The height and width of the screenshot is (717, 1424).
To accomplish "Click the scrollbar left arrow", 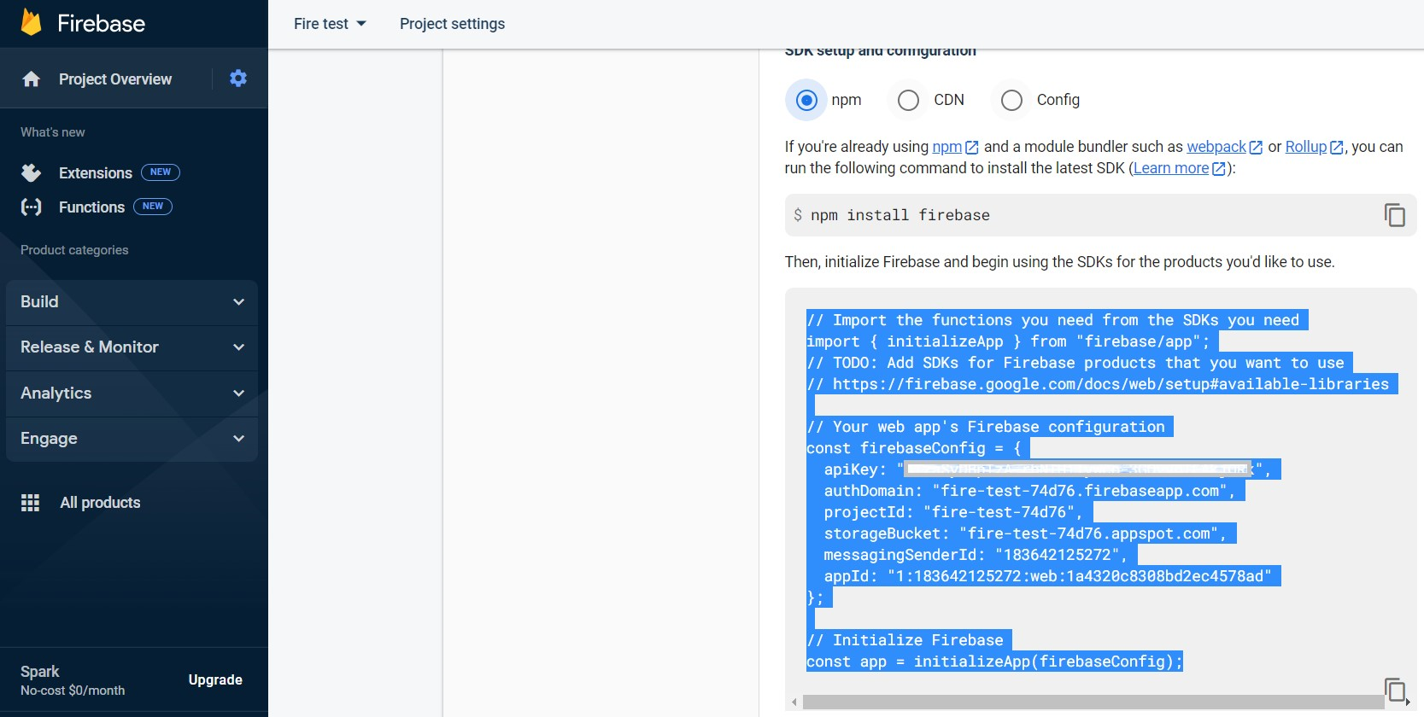I will click(x=794, y=702).
